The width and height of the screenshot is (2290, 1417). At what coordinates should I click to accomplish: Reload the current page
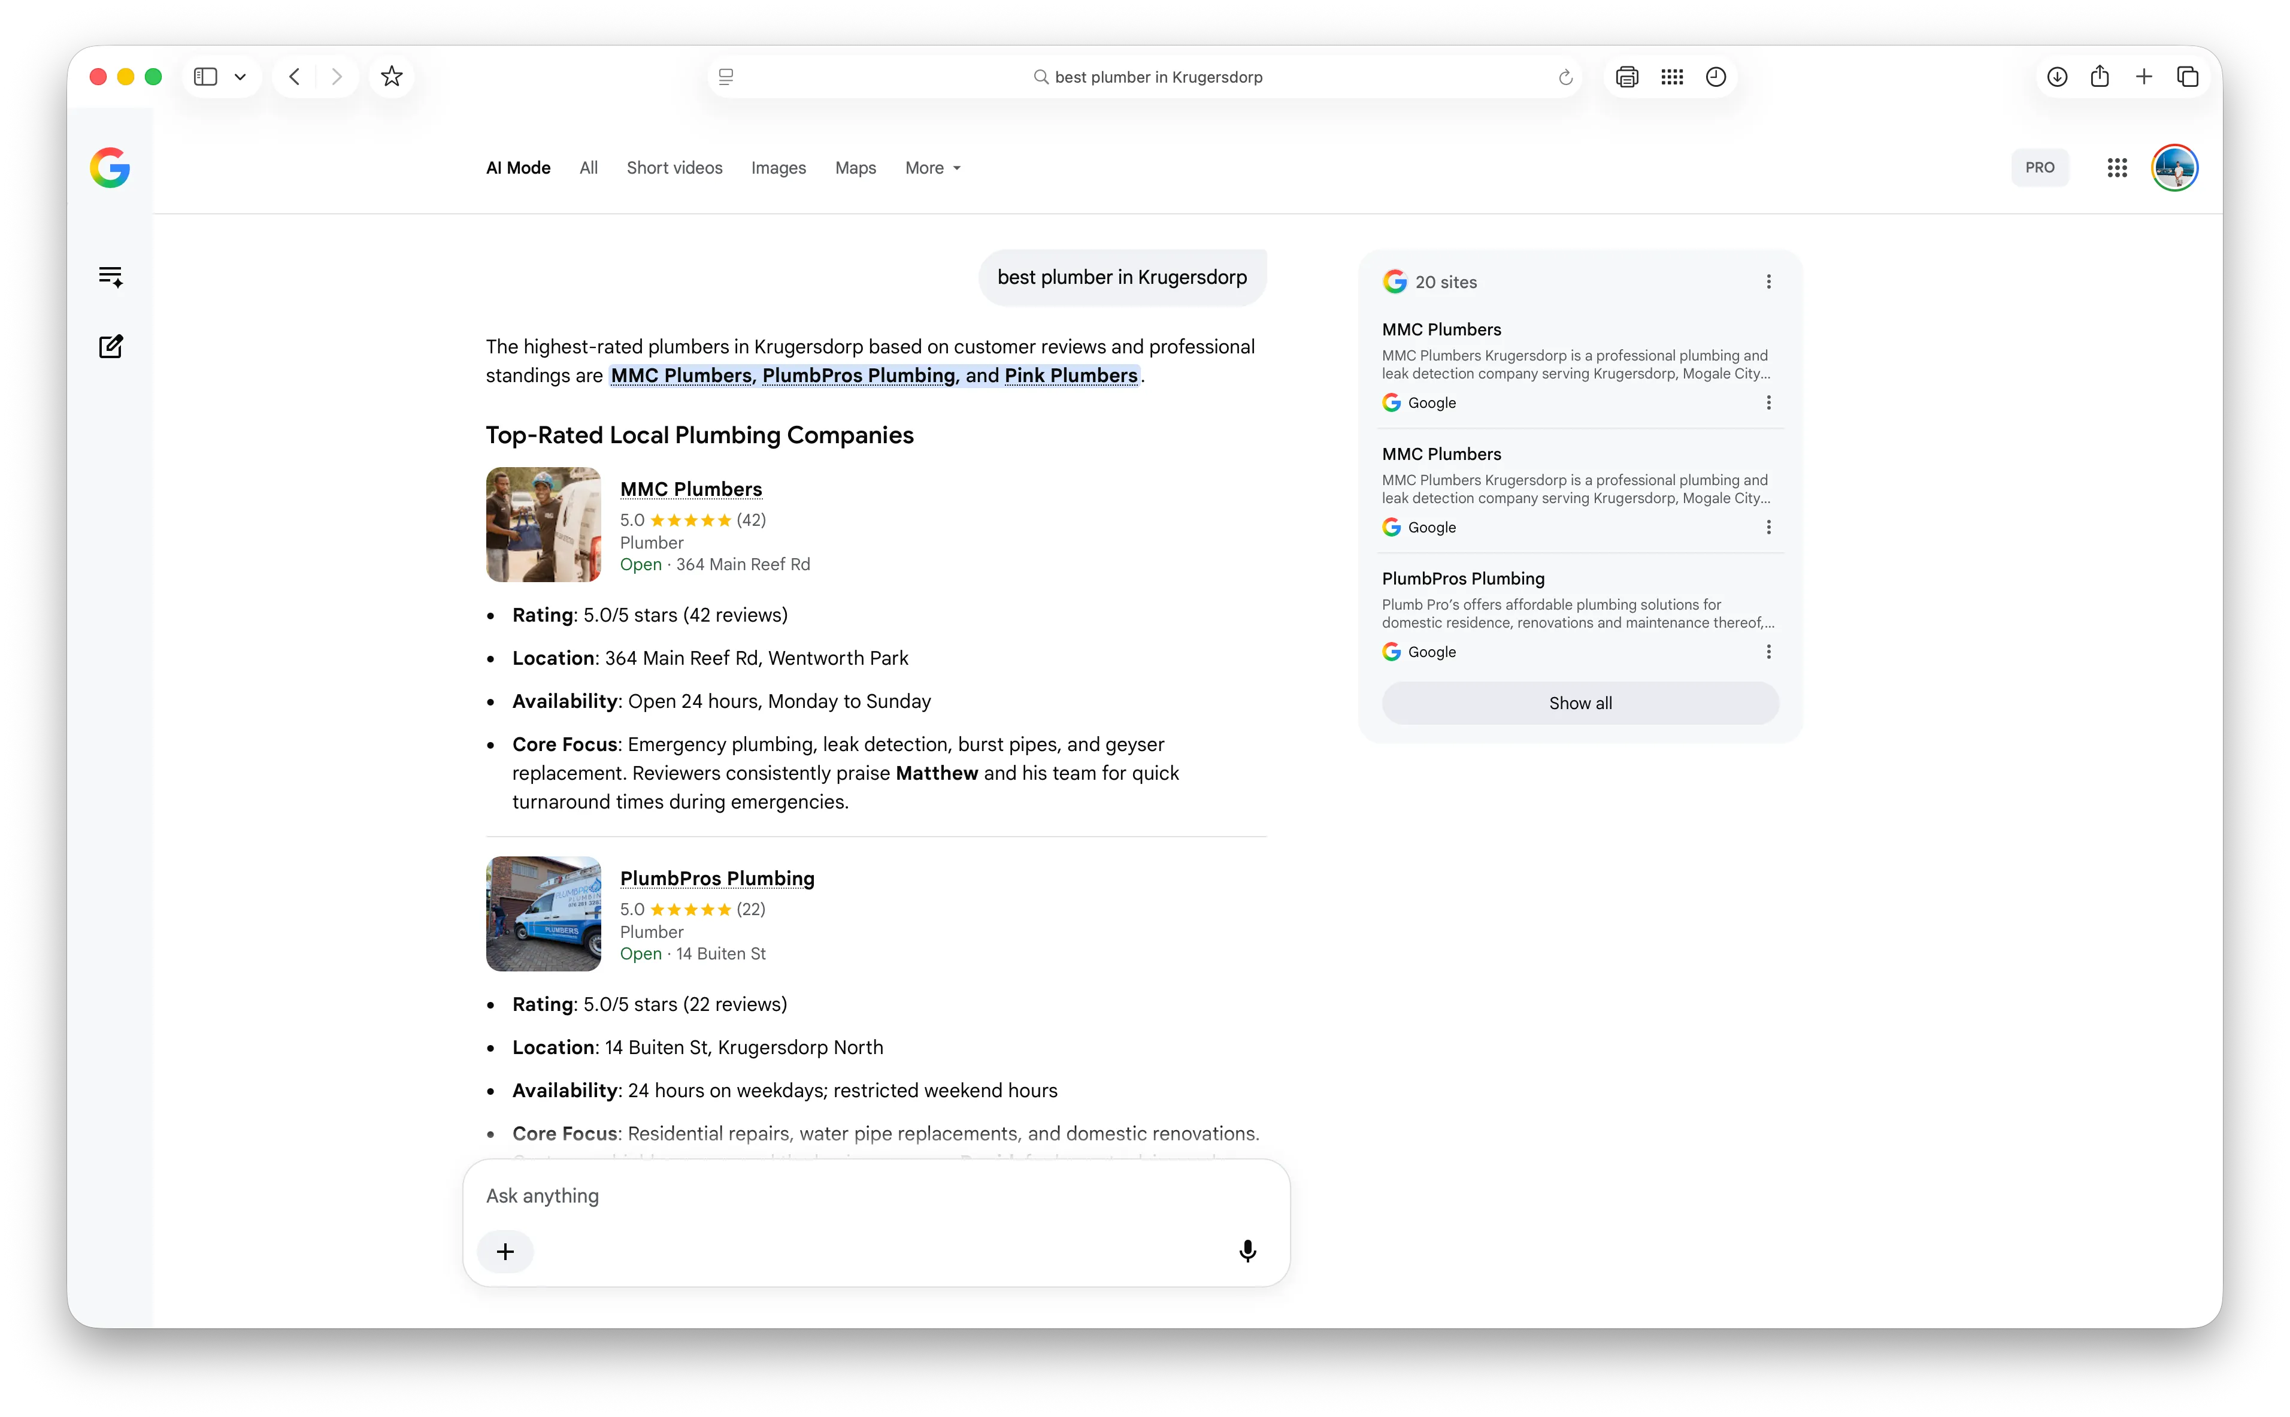click(x=1565, y=77)
